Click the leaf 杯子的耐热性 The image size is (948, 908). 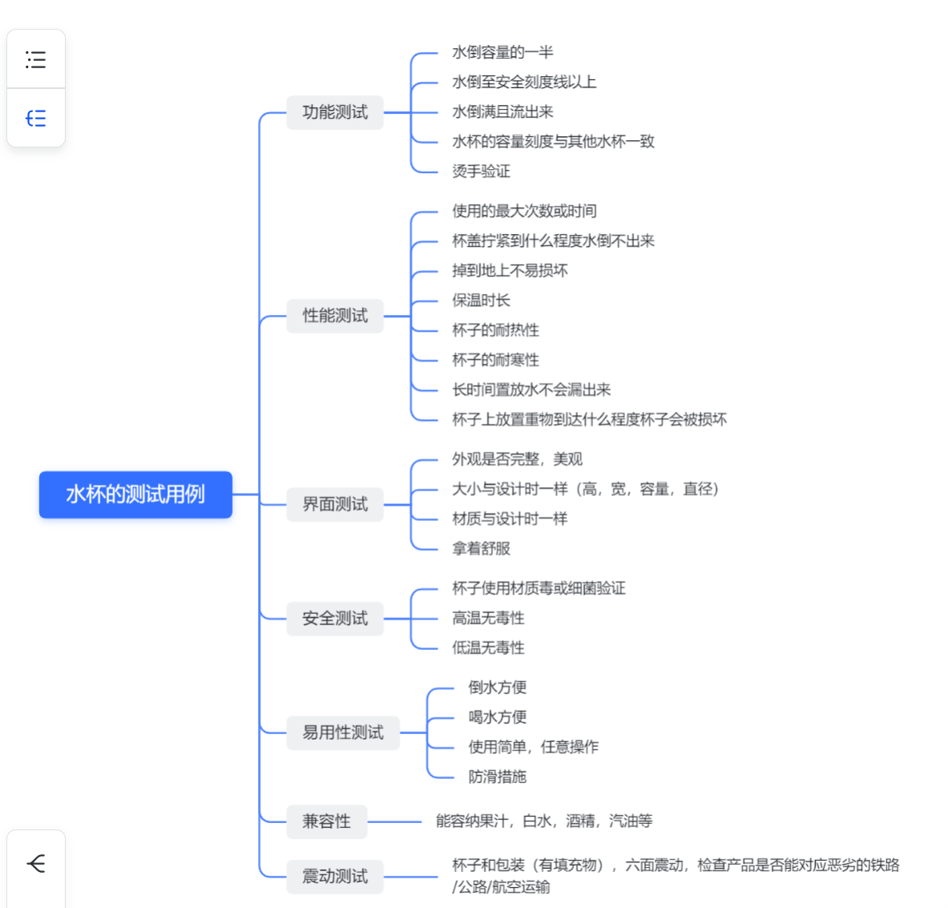pyautogui.click(x=495, y=330)
